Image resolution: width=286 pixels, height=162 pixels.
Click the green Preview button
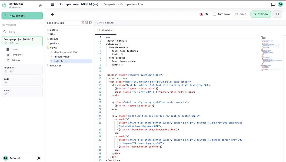pyautogui.click(x=261, y=14)
